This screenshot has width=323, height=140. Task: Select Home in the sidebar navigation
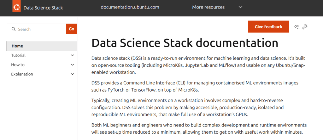click(17, 46)
